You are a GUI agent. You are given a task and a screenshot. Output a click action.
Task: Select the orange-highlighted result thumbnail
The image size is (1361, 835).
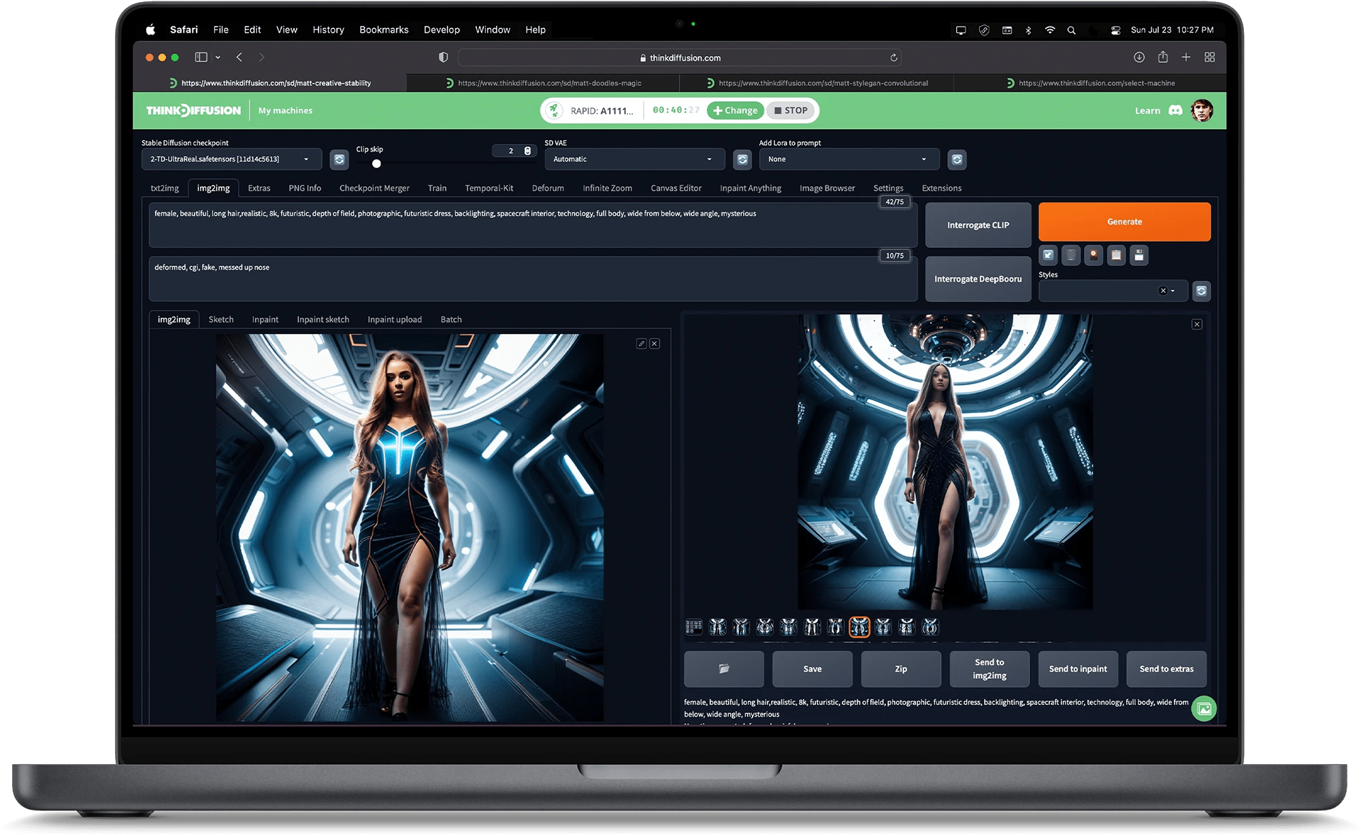859,627
